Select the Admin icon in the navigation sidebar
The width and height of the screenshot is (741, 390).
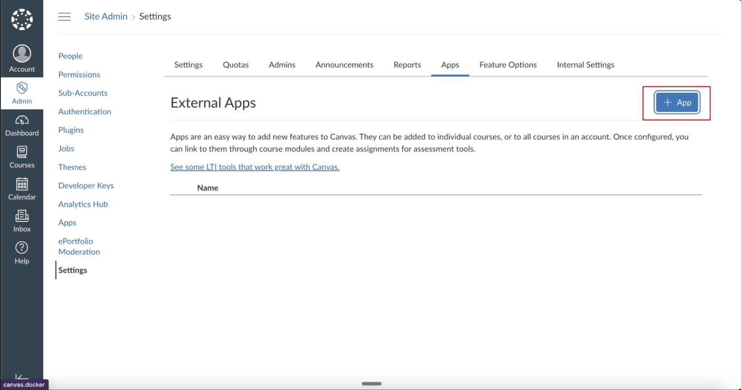coord(22,93)
